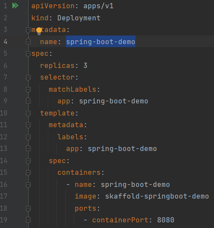Click the fold end marker on line 19

tap(28, 220)
